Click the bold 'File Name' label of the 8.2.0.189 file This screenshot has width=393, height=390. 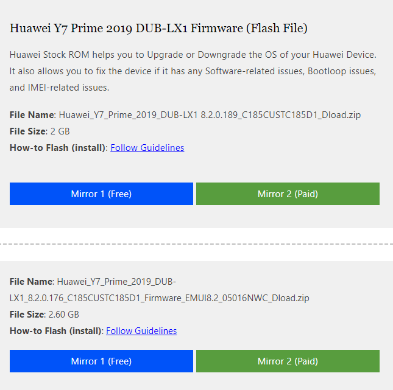(x=32, y=115)
